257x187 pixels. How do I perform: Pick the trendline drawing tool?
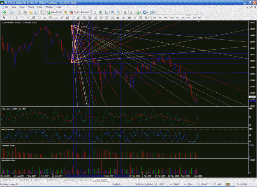pos(28,18)
